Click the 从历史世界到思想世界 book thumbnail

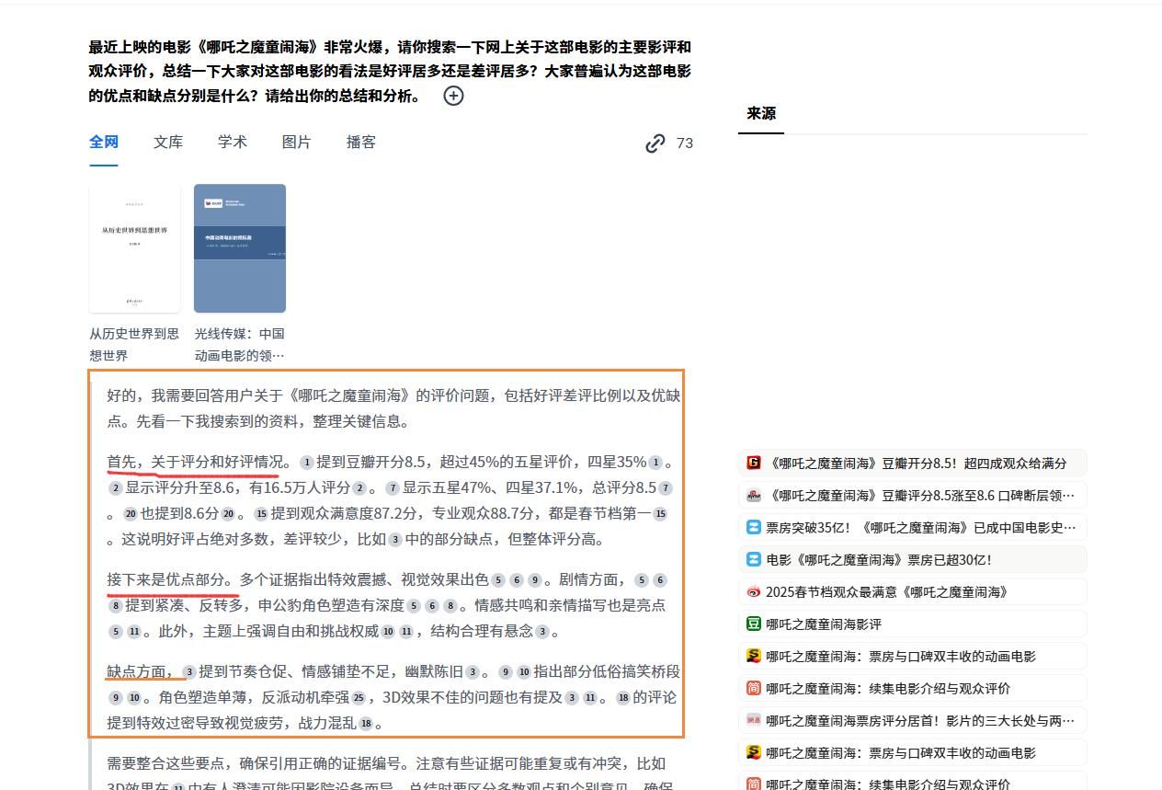coord(134,248)
